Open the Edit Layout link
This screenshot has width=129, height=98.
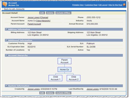103,5
